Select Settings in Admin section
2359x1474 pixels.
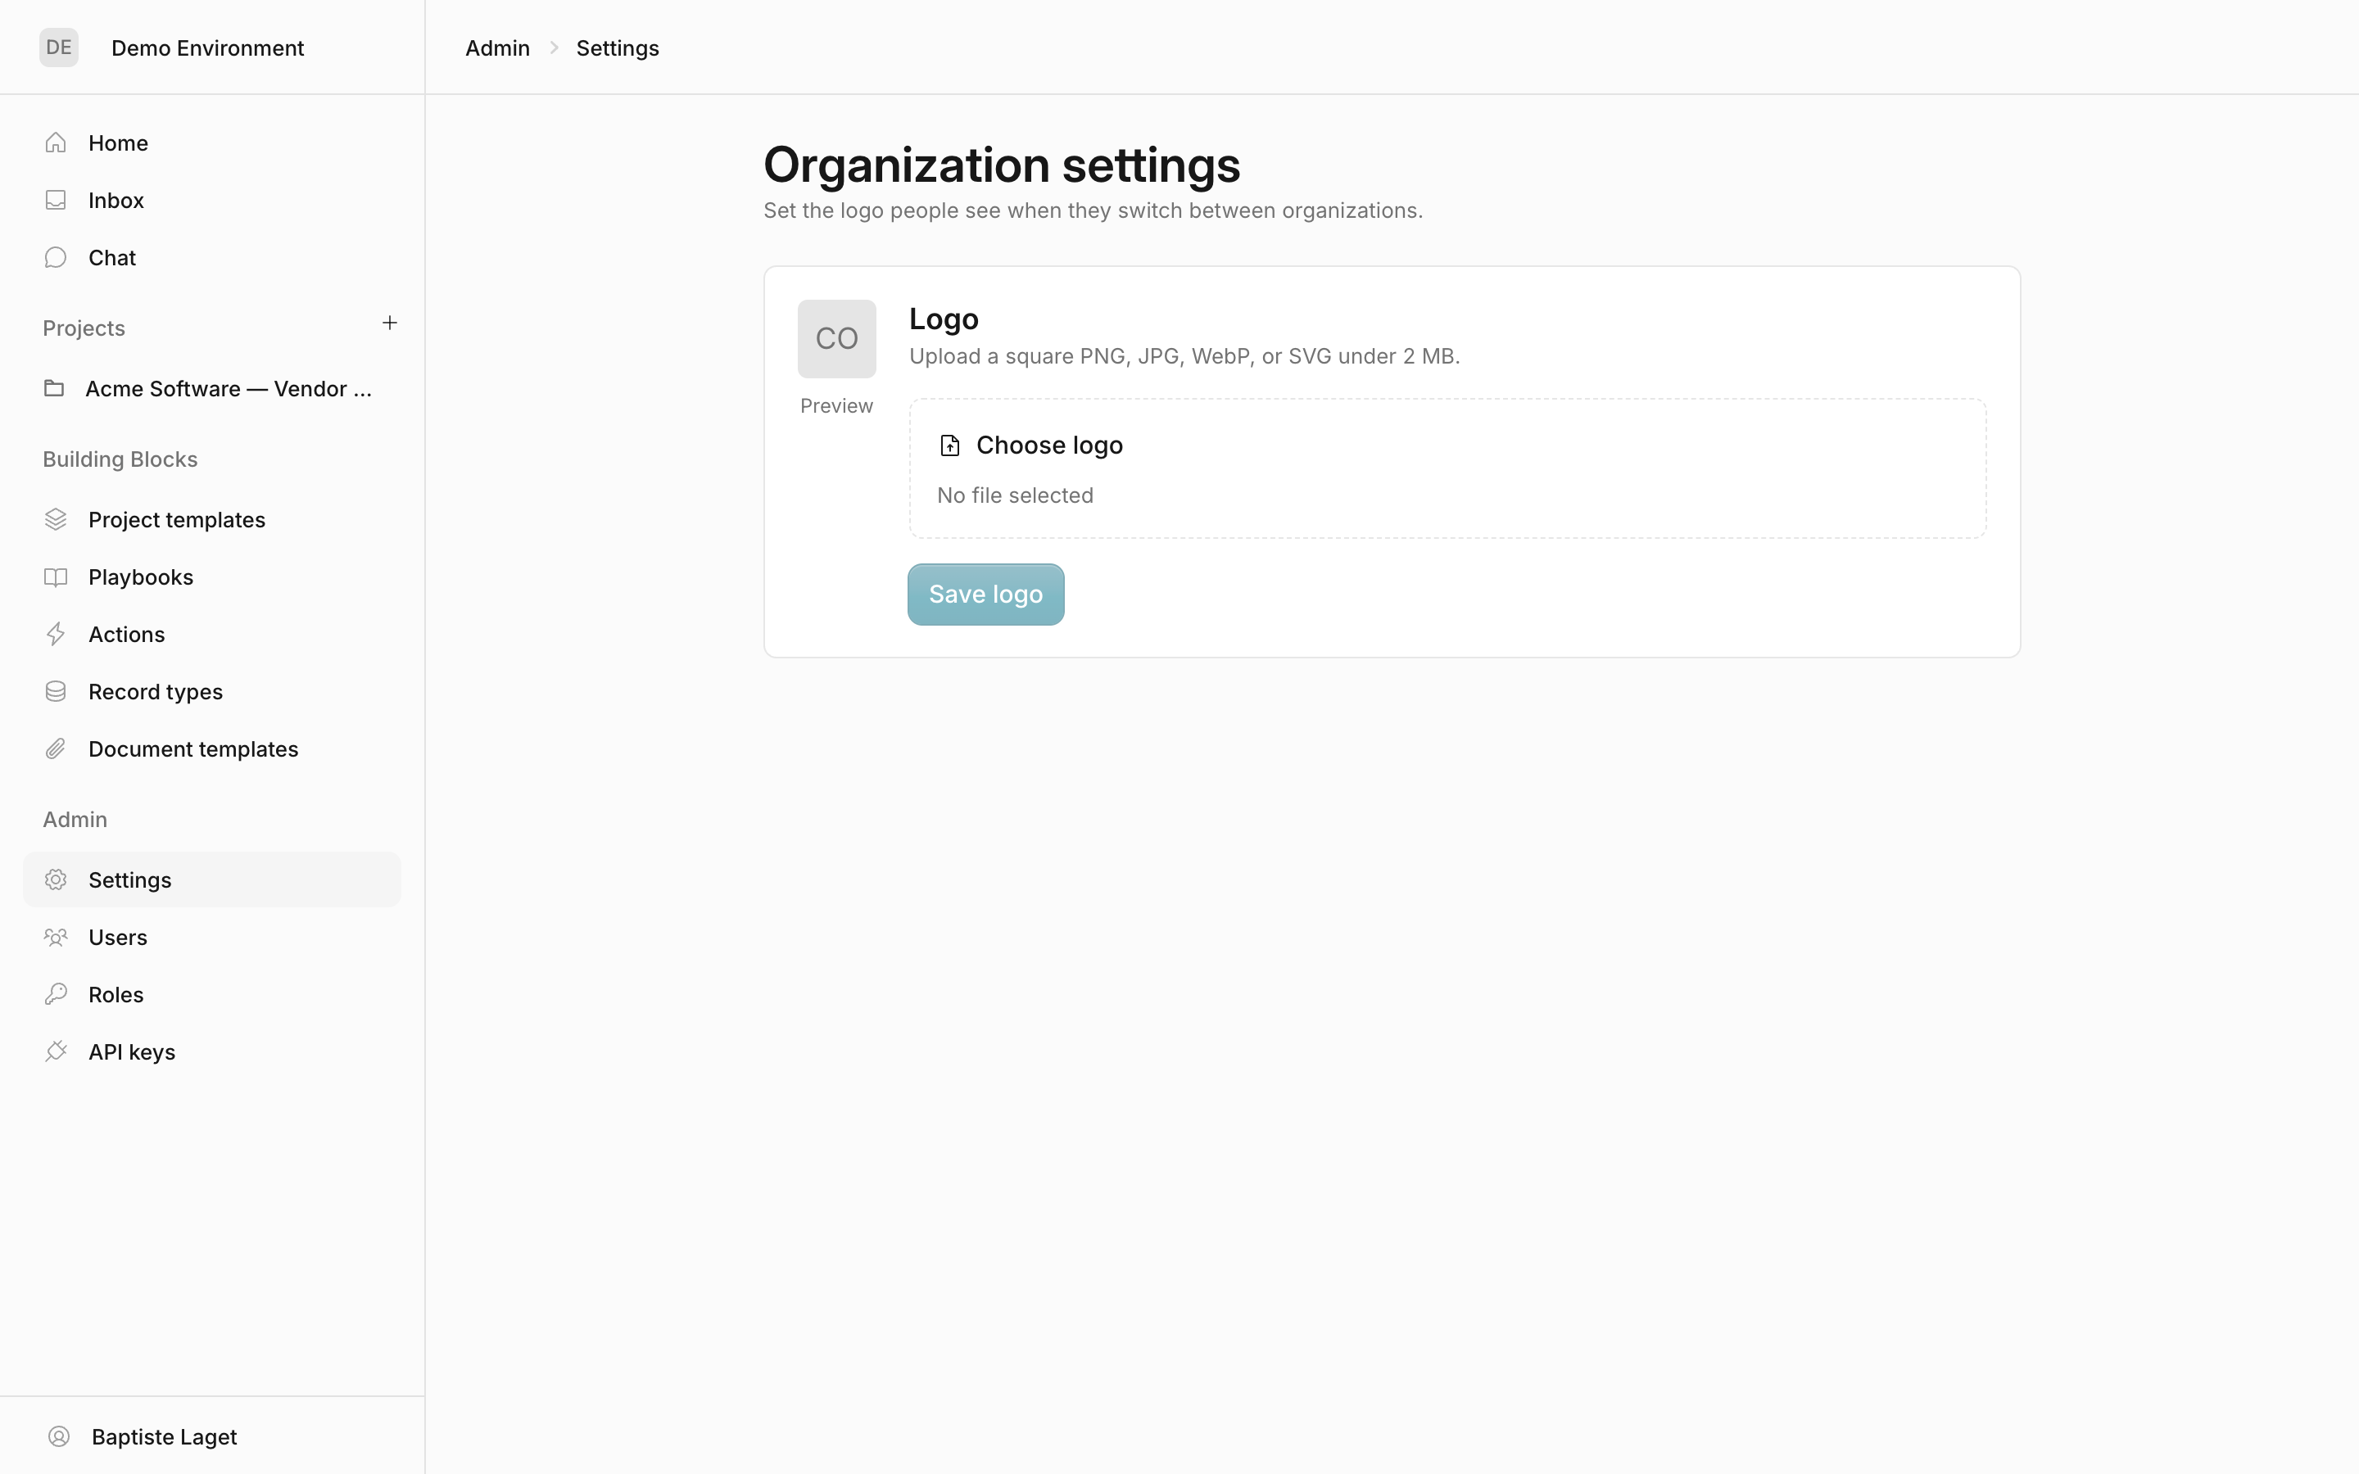(211, 879)
